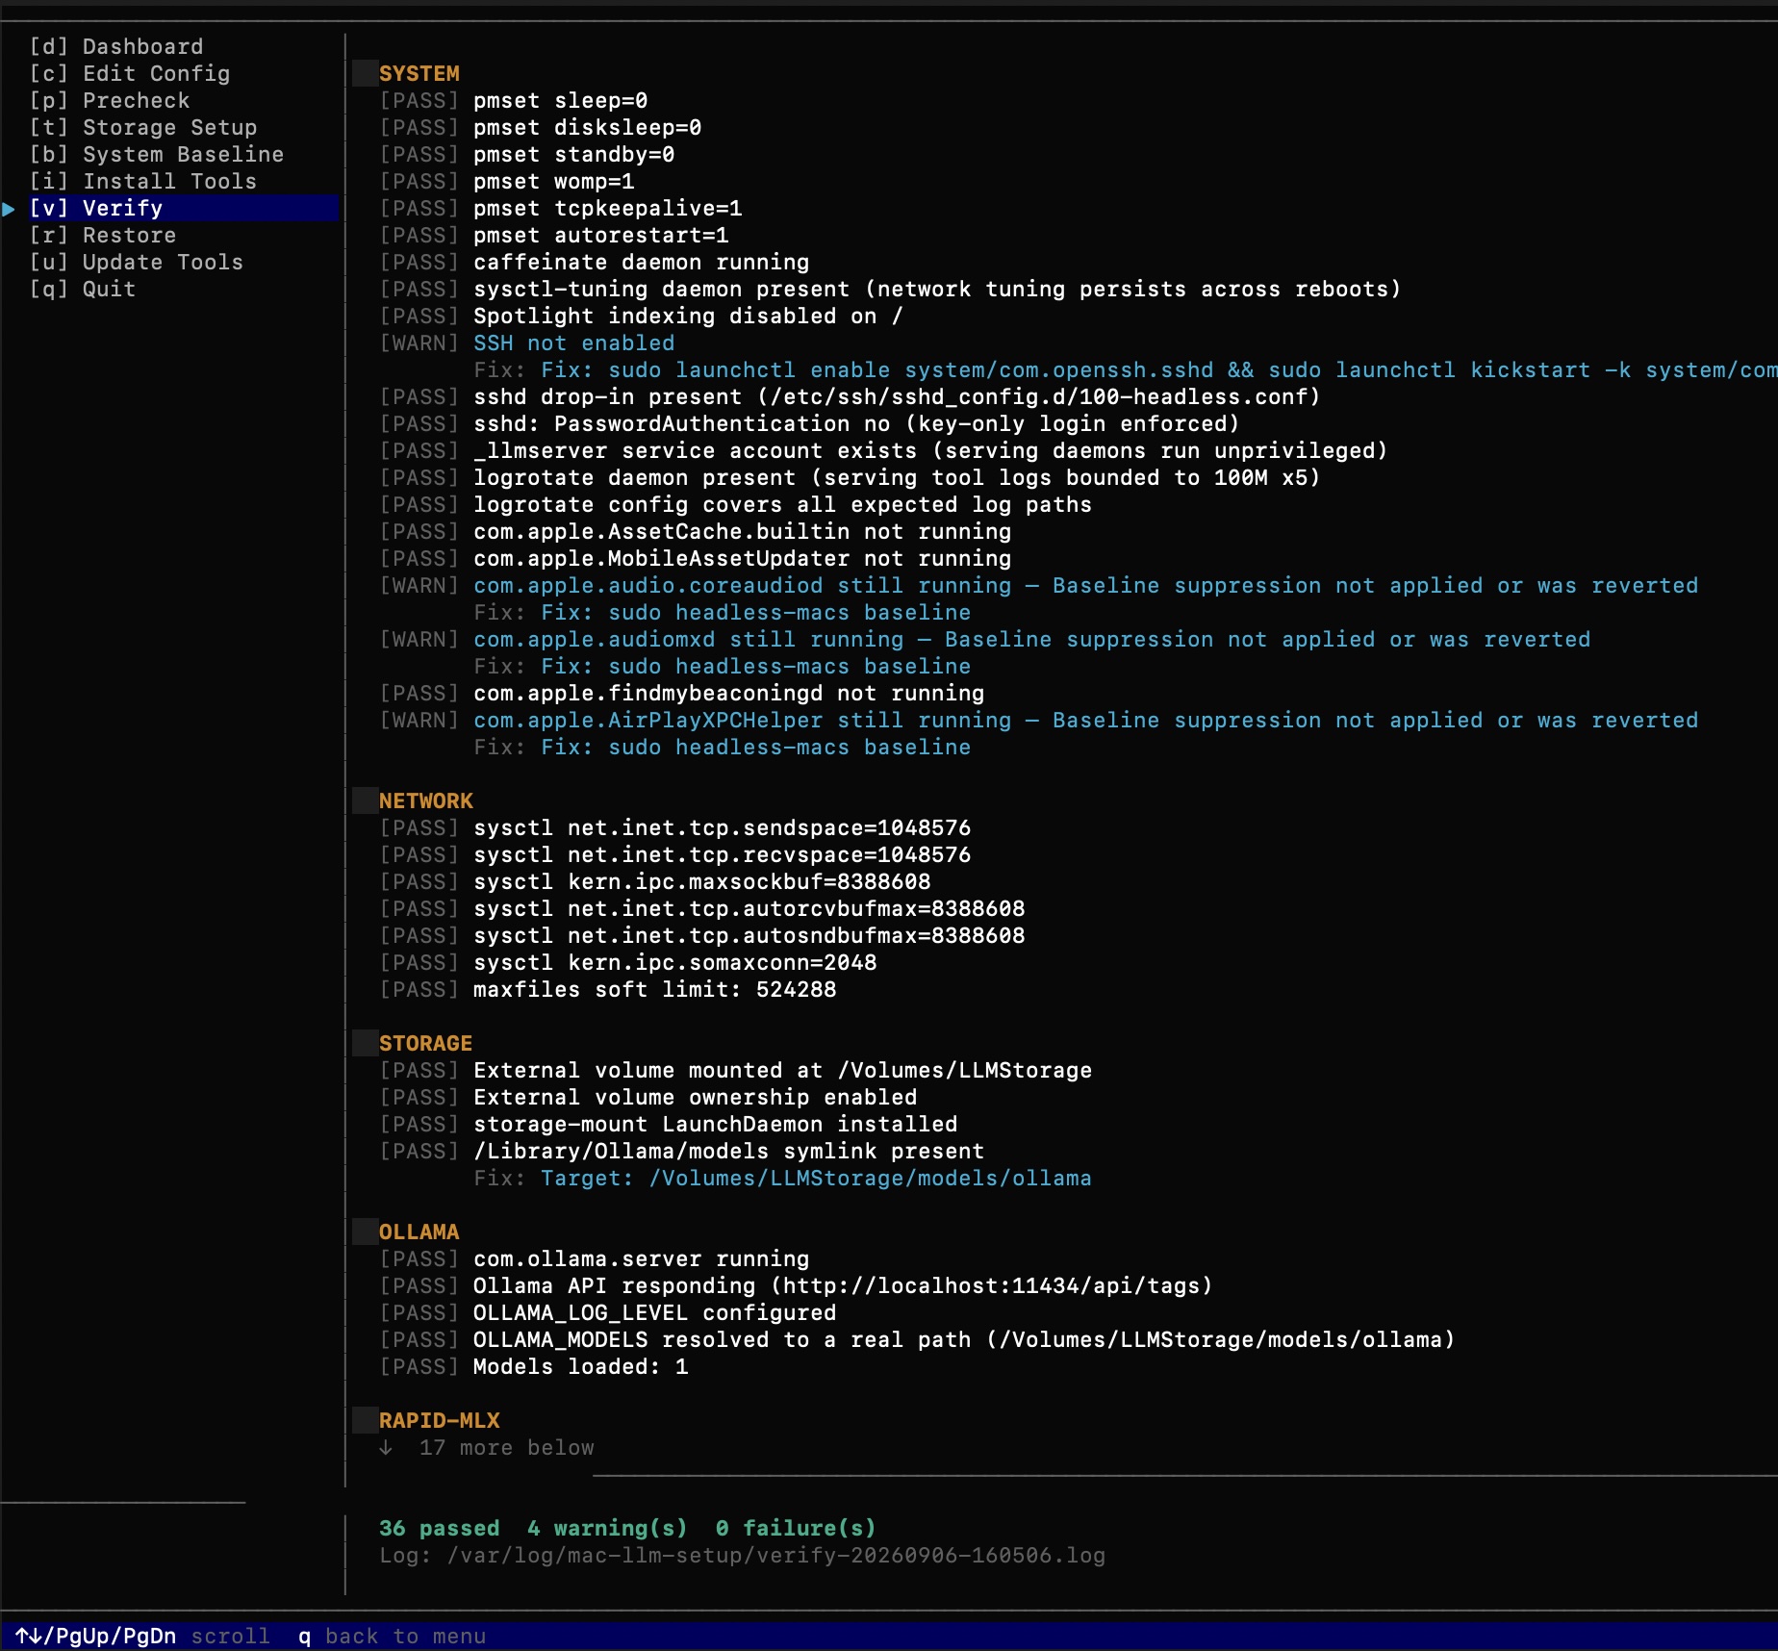The image size is (1778, 1651).
Task: Click 'com.ollama.server running' line
Action: click(595, 1258)
